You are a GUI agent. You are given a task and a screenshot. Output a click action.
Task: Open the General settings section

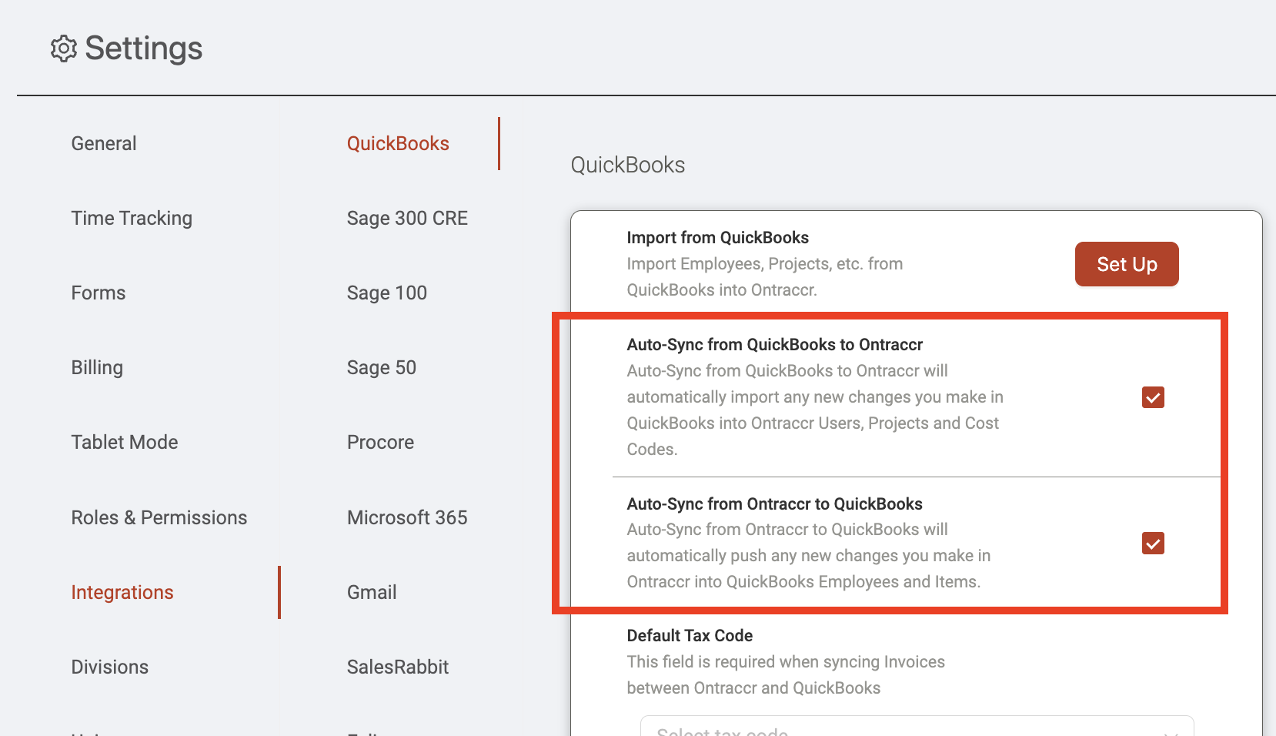104,143
